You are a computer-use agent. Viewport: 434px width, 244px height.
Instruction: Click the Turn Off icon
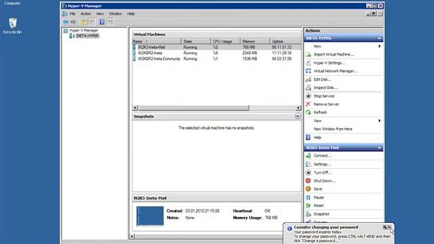[309, 172]
